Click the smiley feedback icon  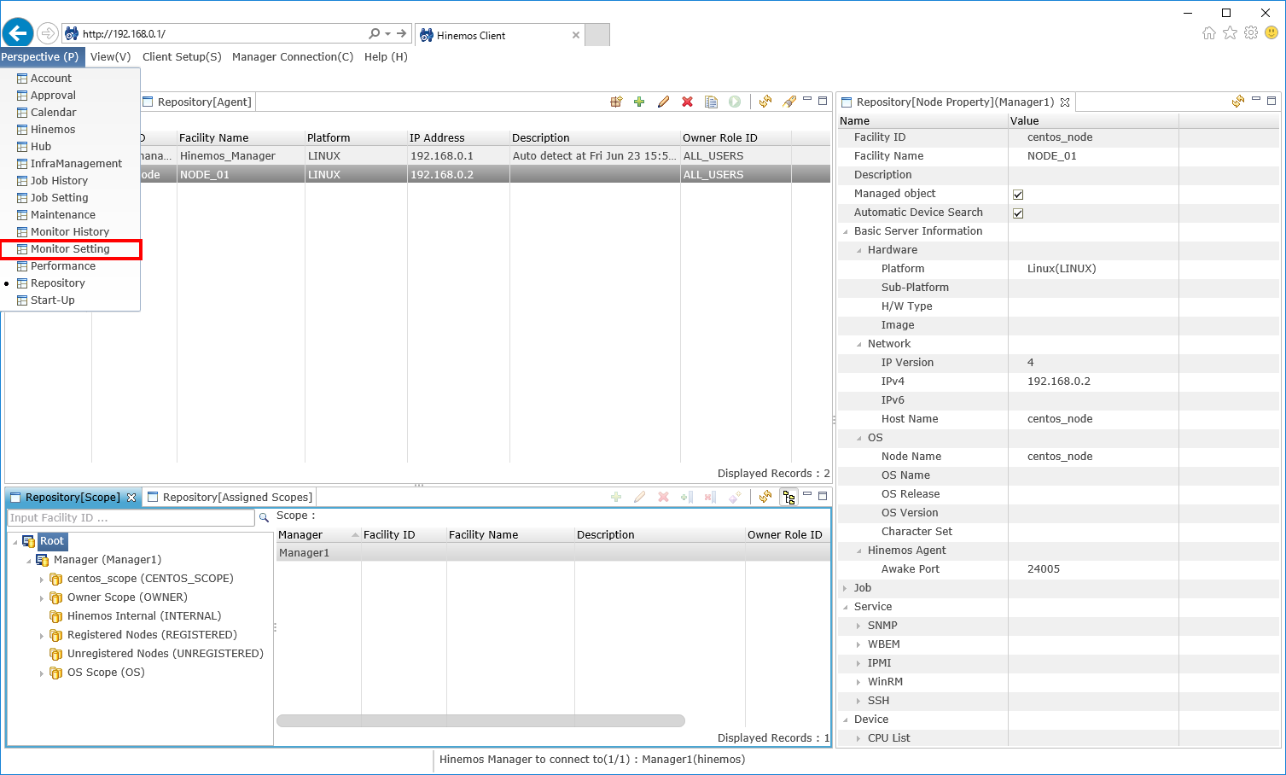(x=1271, y=33)
